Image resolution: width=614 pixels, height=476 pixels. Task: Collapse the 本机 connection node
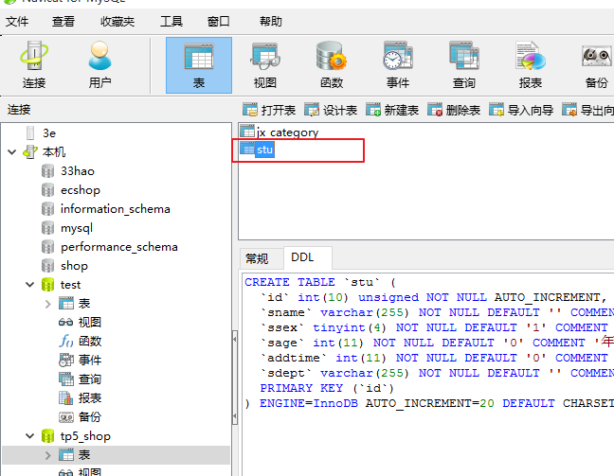pyautogui.click(x=12, y=151)
